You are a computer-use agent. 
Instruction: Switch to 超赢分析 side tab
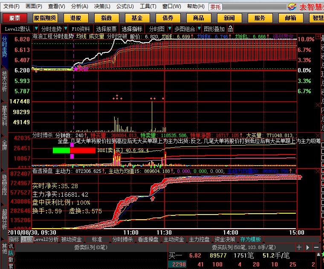point(4,219)
